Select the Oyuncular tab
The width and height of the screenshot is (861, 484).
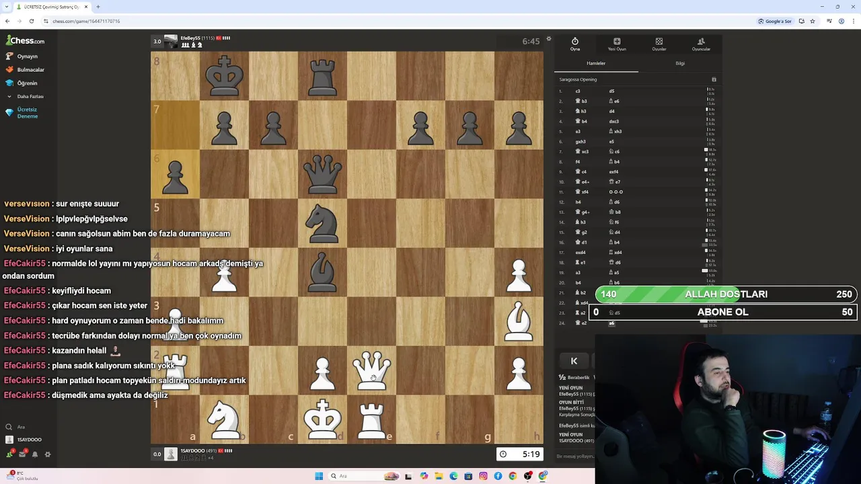[701, 44]
